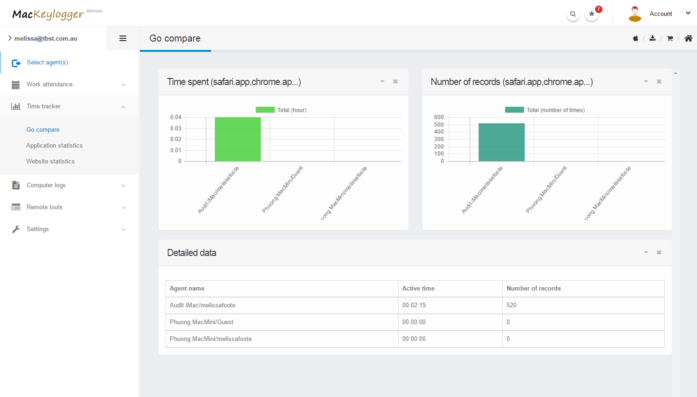697x397 pixels.
Task: Close the Detailed data panel
Action: [x=659, y=253]
